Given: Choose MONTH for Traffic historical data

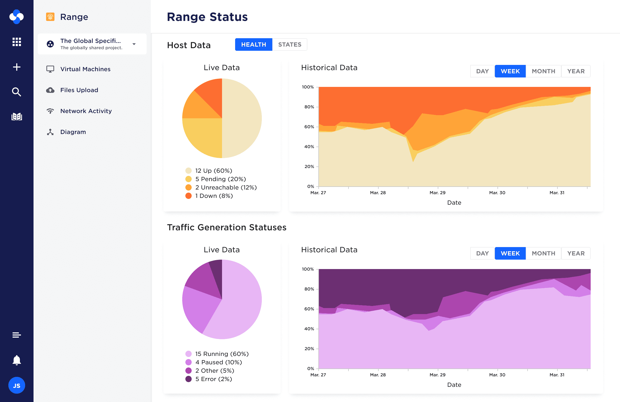Looking at the screenshot, I should pyautogui.click(x=544, y=253).
